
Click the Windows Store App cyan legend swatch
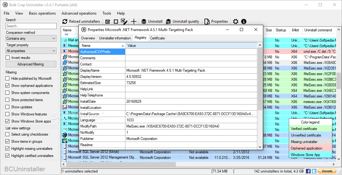pyautogui.click(x=311, y=155)
